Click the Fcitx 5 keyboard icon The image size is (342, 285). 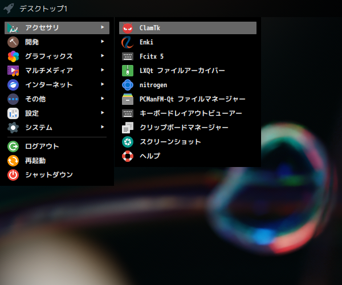coord(128,56)
